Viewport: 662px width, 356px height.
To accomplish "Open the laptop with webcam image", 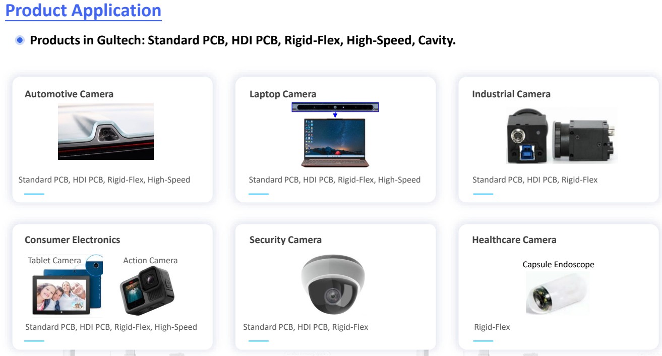I will (x=335, y=143).
